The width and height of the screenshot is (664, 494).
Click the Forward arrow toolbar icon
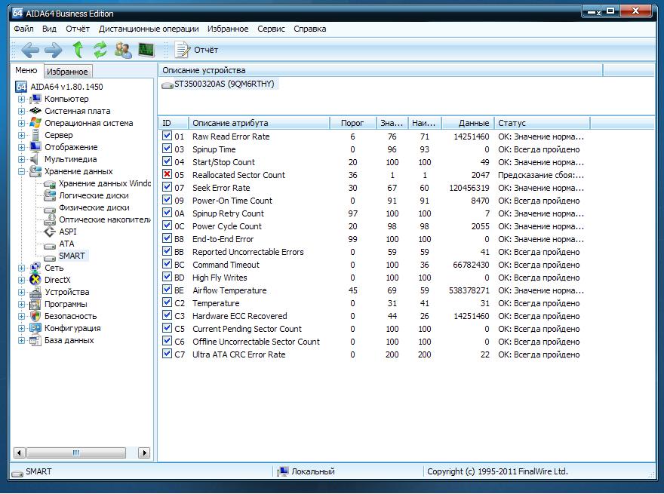point(54,50)
